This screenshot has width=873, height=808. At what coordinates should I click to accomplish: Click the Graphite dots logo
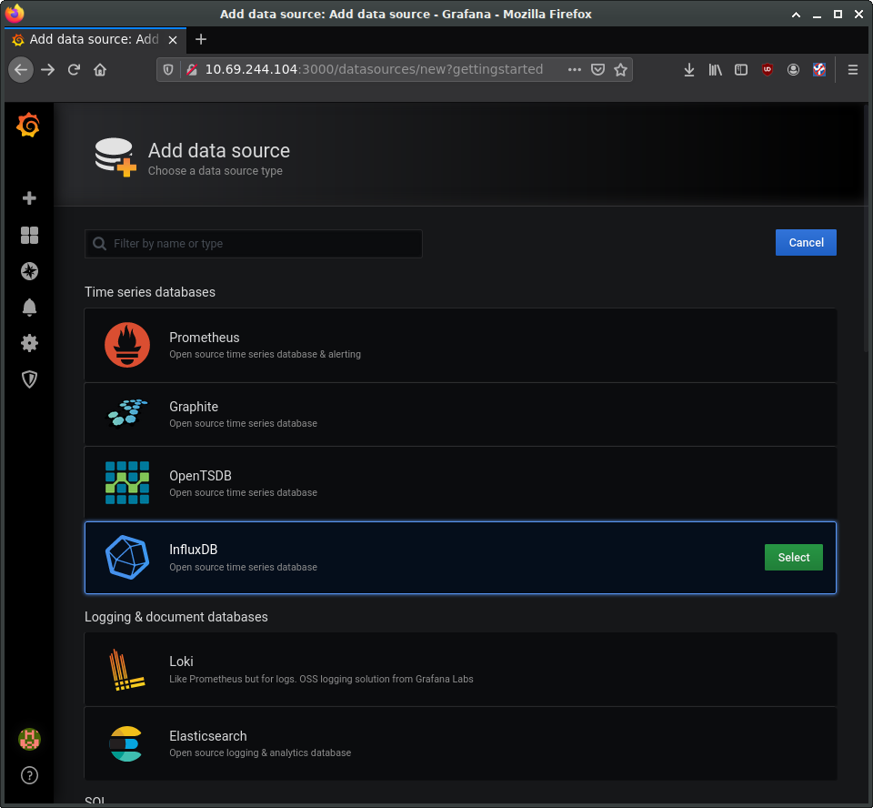click(127, 413)
